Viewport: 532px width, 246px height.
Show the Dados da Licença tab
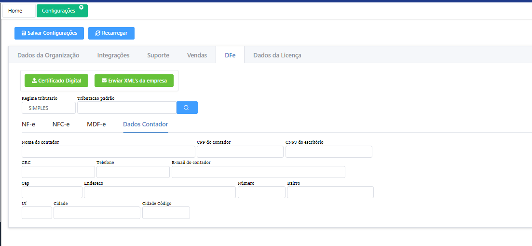(277, 55)
